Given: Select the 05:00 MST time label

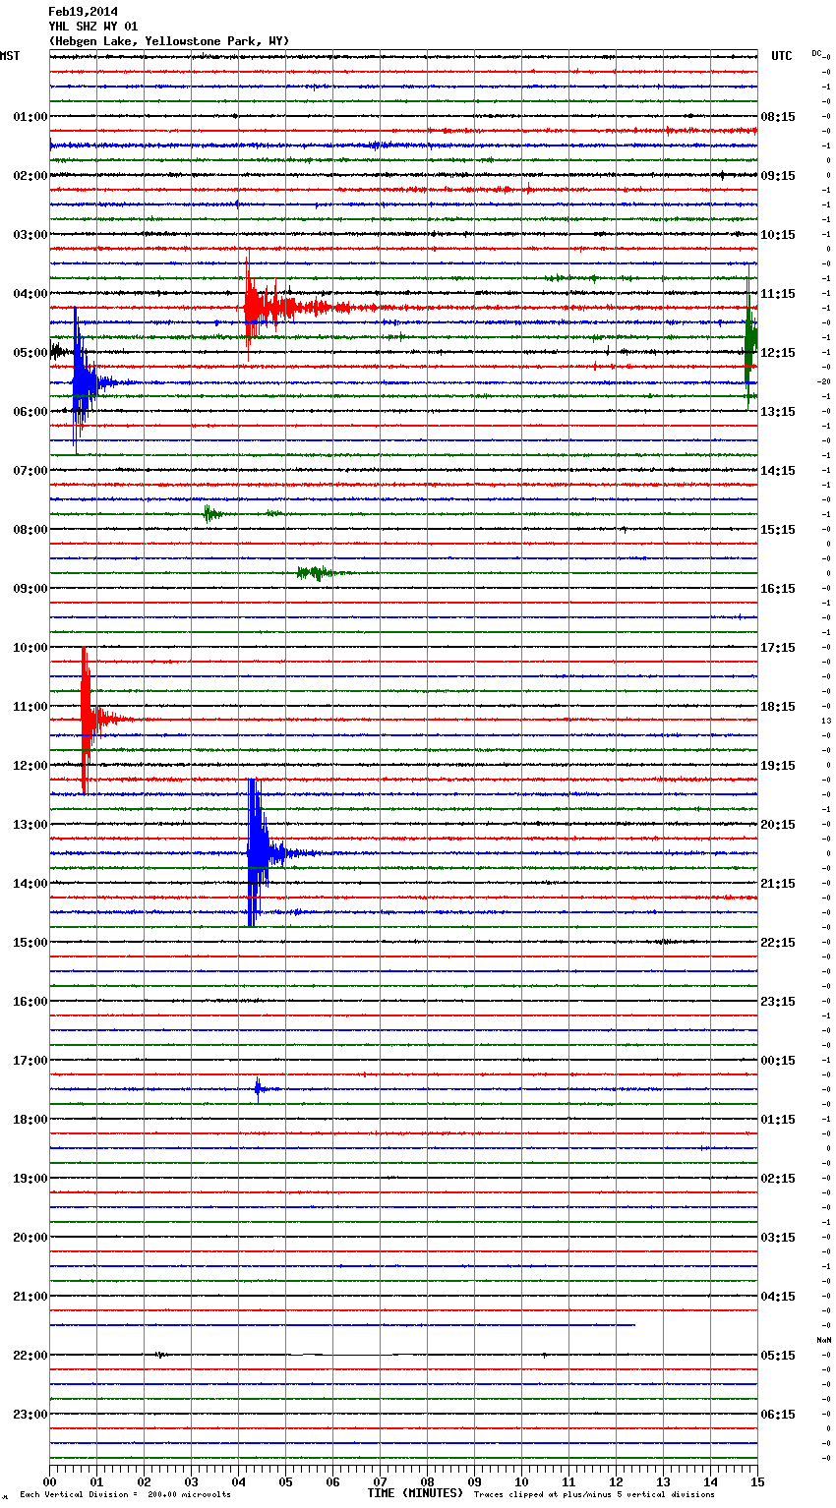Looking at the screenshot, I should tap(30, 352).
